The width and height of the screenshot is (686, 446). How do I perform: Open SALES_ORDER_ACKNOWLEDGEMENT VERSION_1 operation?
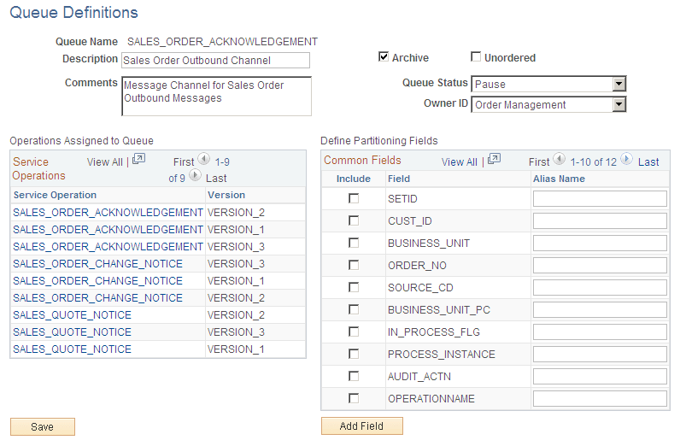[108, 230]
